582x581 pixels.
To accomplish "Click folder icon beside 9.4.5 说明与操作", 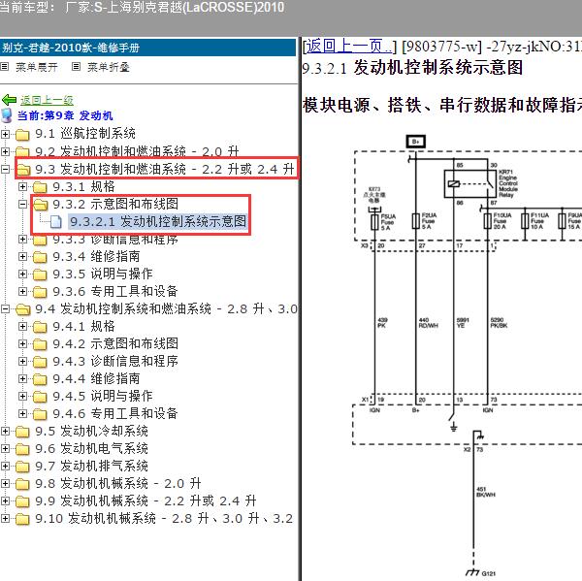I will tap(40, 397).
